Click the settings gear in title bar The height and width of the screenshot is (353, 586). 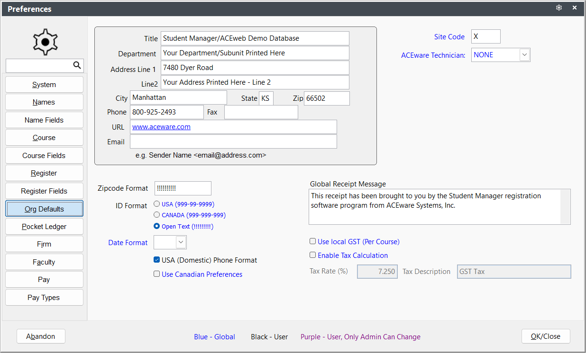pos(559,8)
